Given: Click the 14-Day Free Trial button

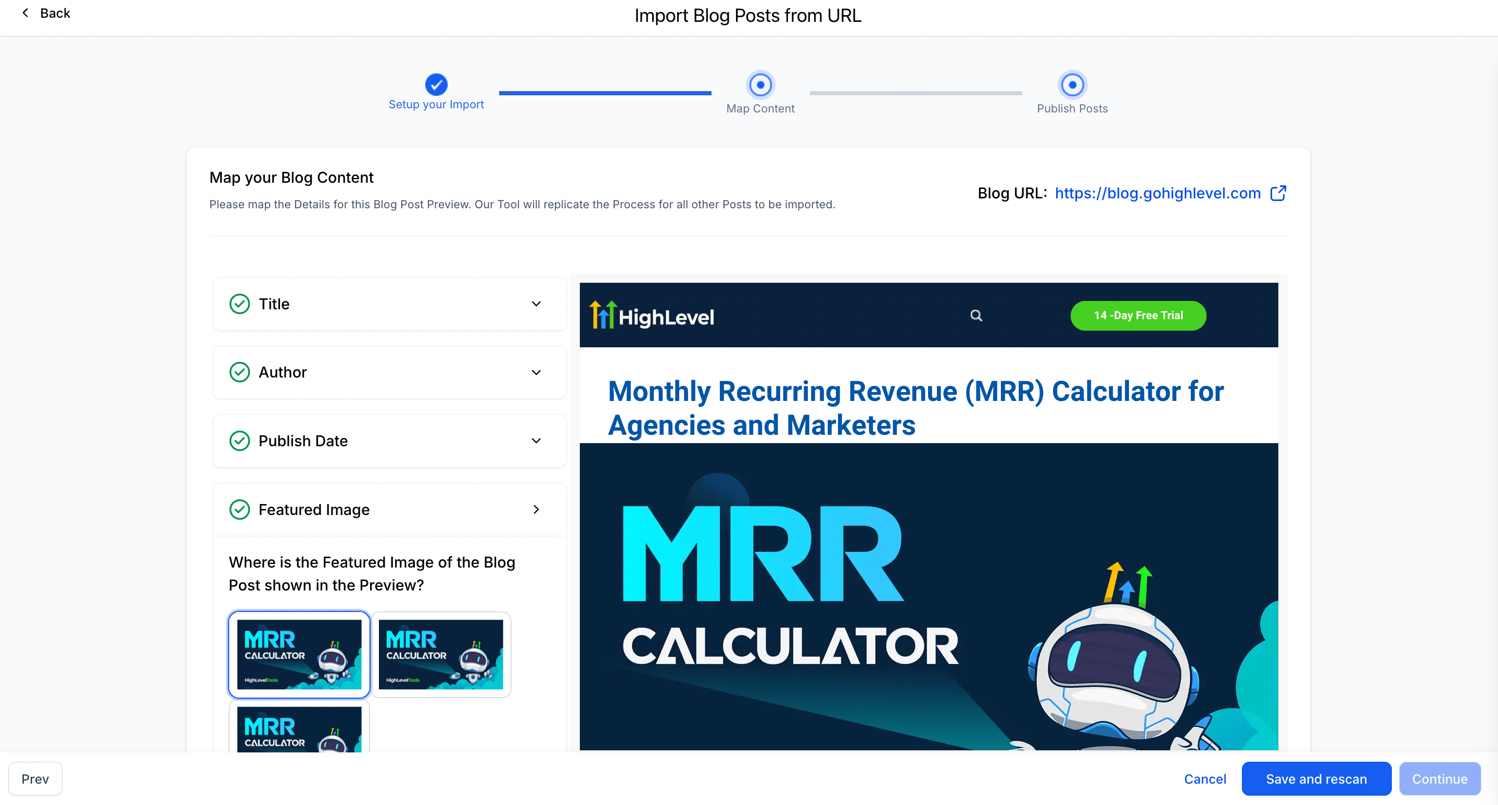Looking at the screenshot, I should (x=1138, y=315).
